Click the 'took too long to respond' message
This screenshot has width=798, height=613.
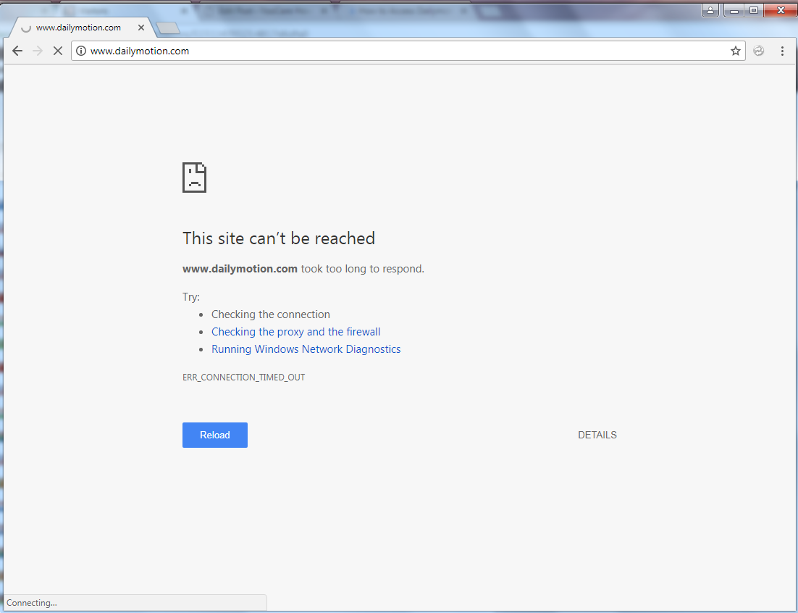click(362, 269)
